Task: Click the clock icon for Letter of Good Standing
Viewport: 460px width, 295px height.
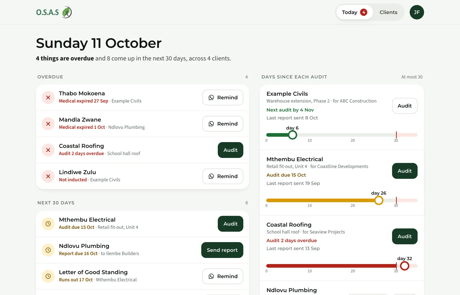Action: (x=48, y=276)
